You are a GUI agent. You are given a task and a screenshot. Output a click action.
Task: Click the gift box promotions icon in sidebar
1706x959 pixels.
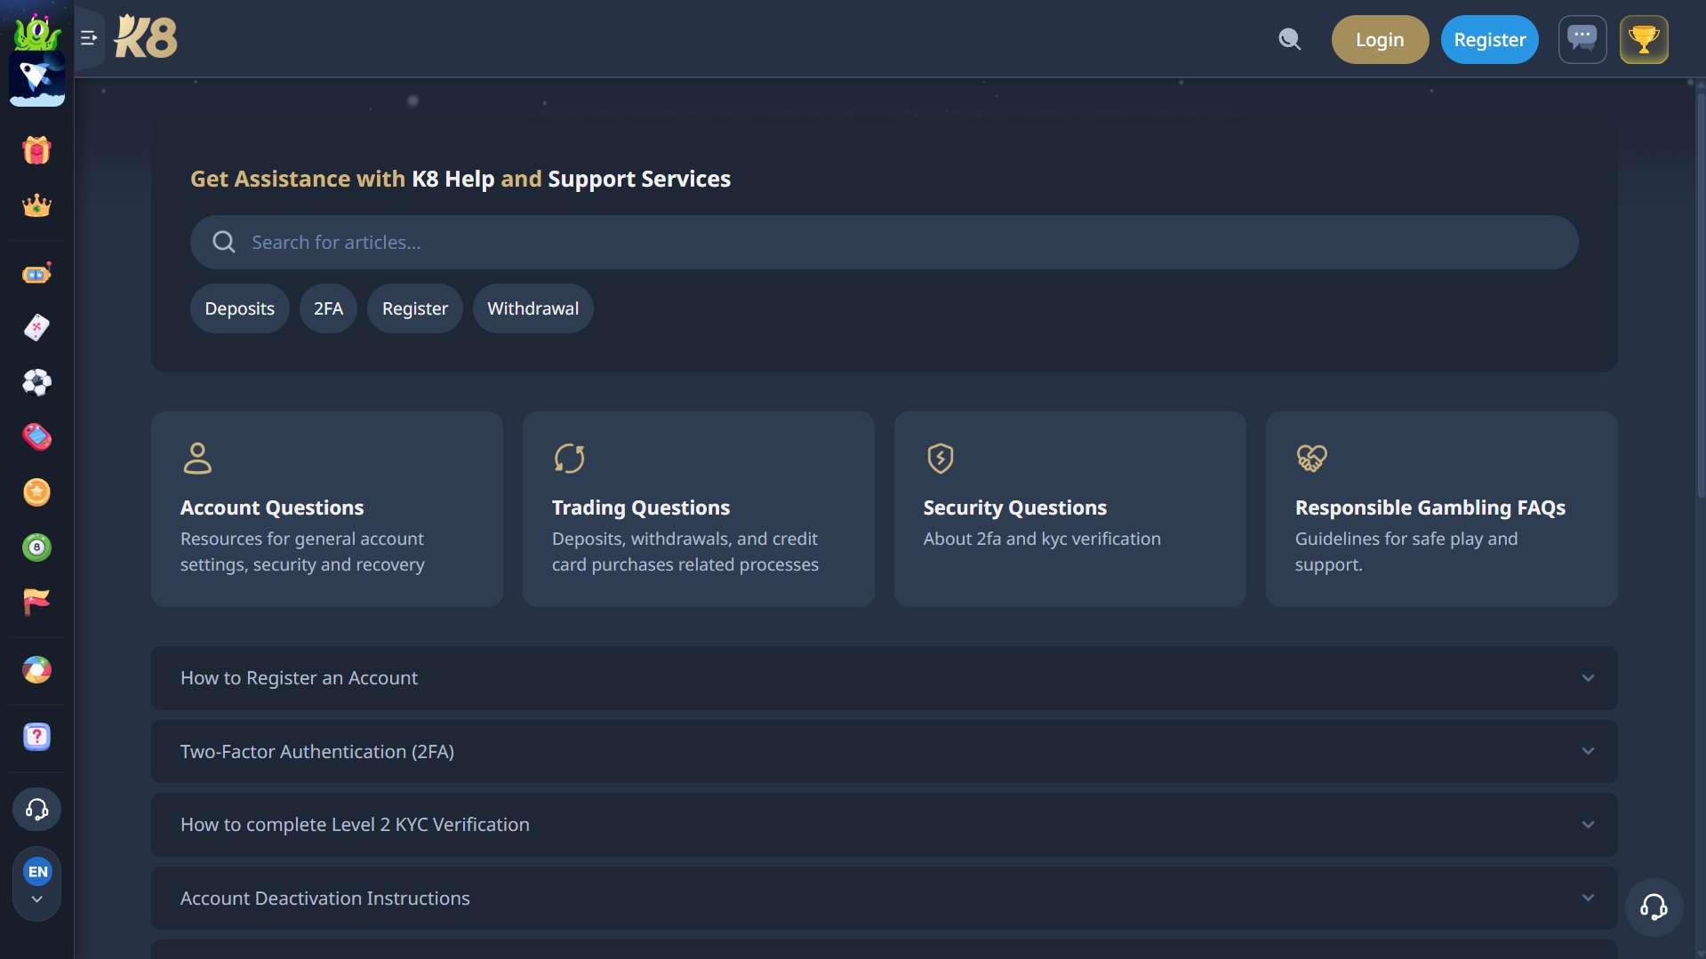coord(36,150)
